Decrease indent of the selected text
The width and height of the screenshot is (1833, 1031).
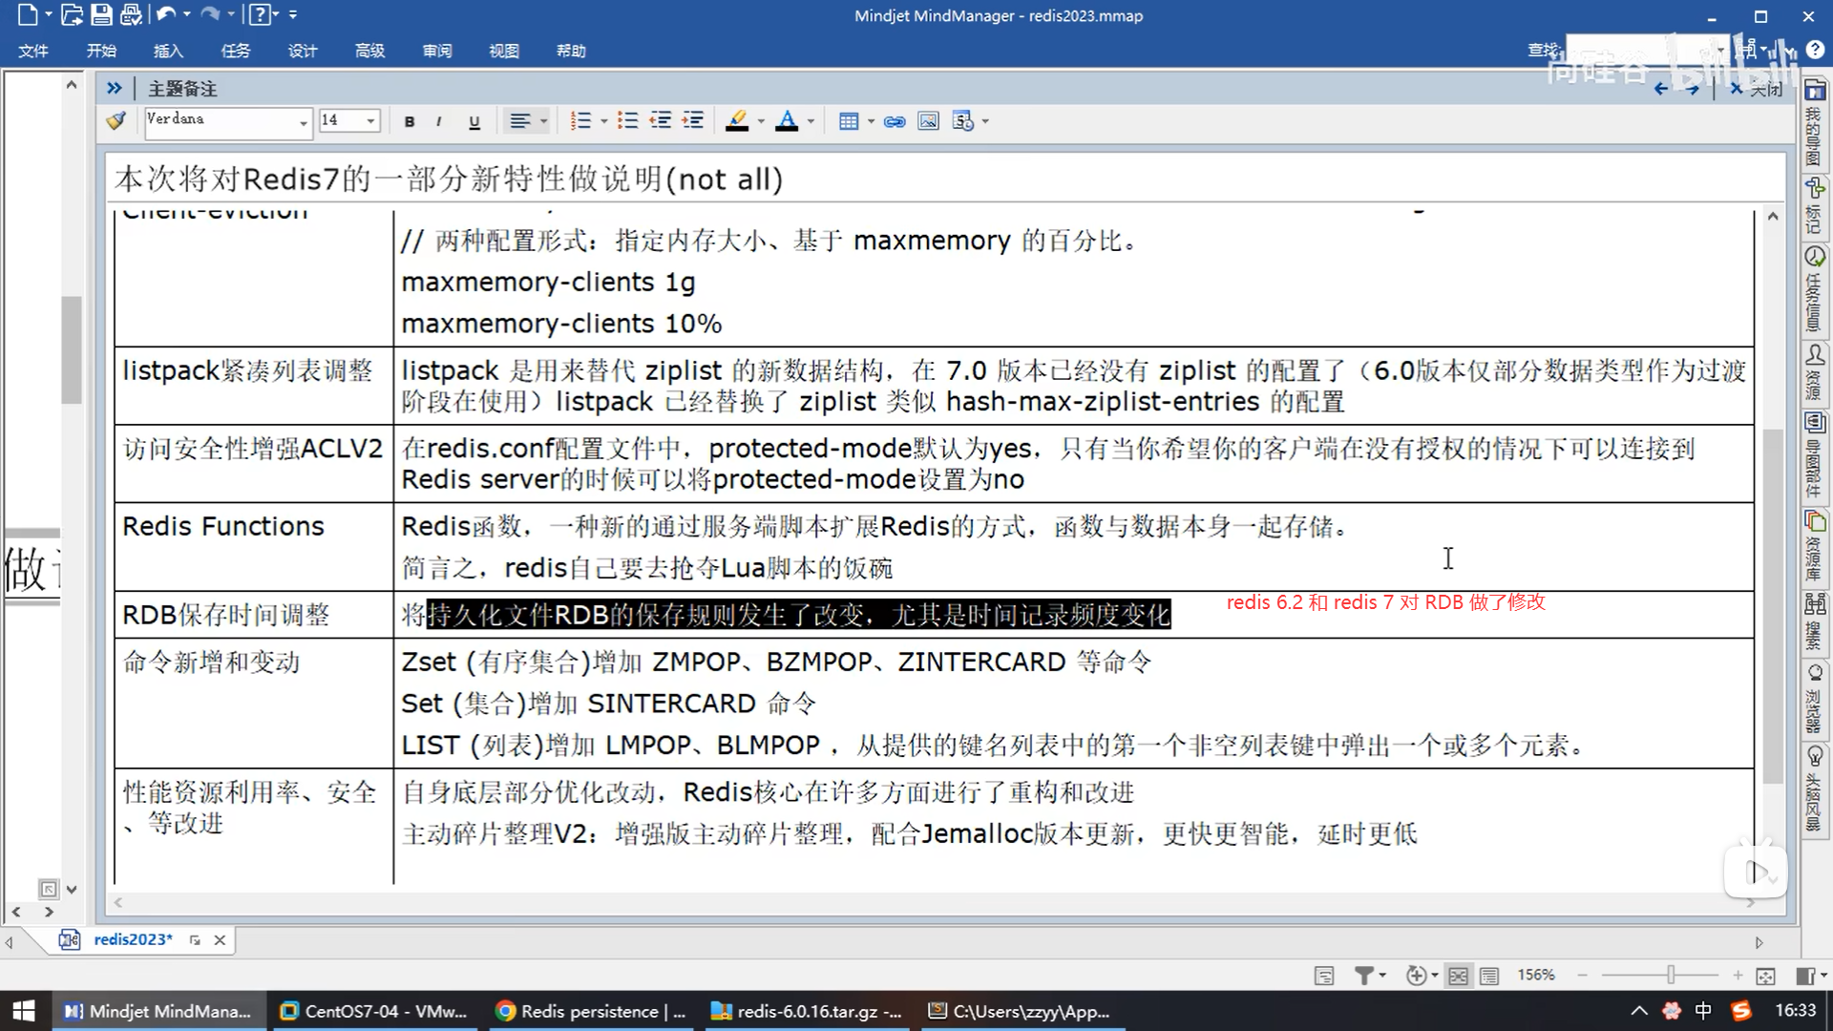click(x=661, y=121)
